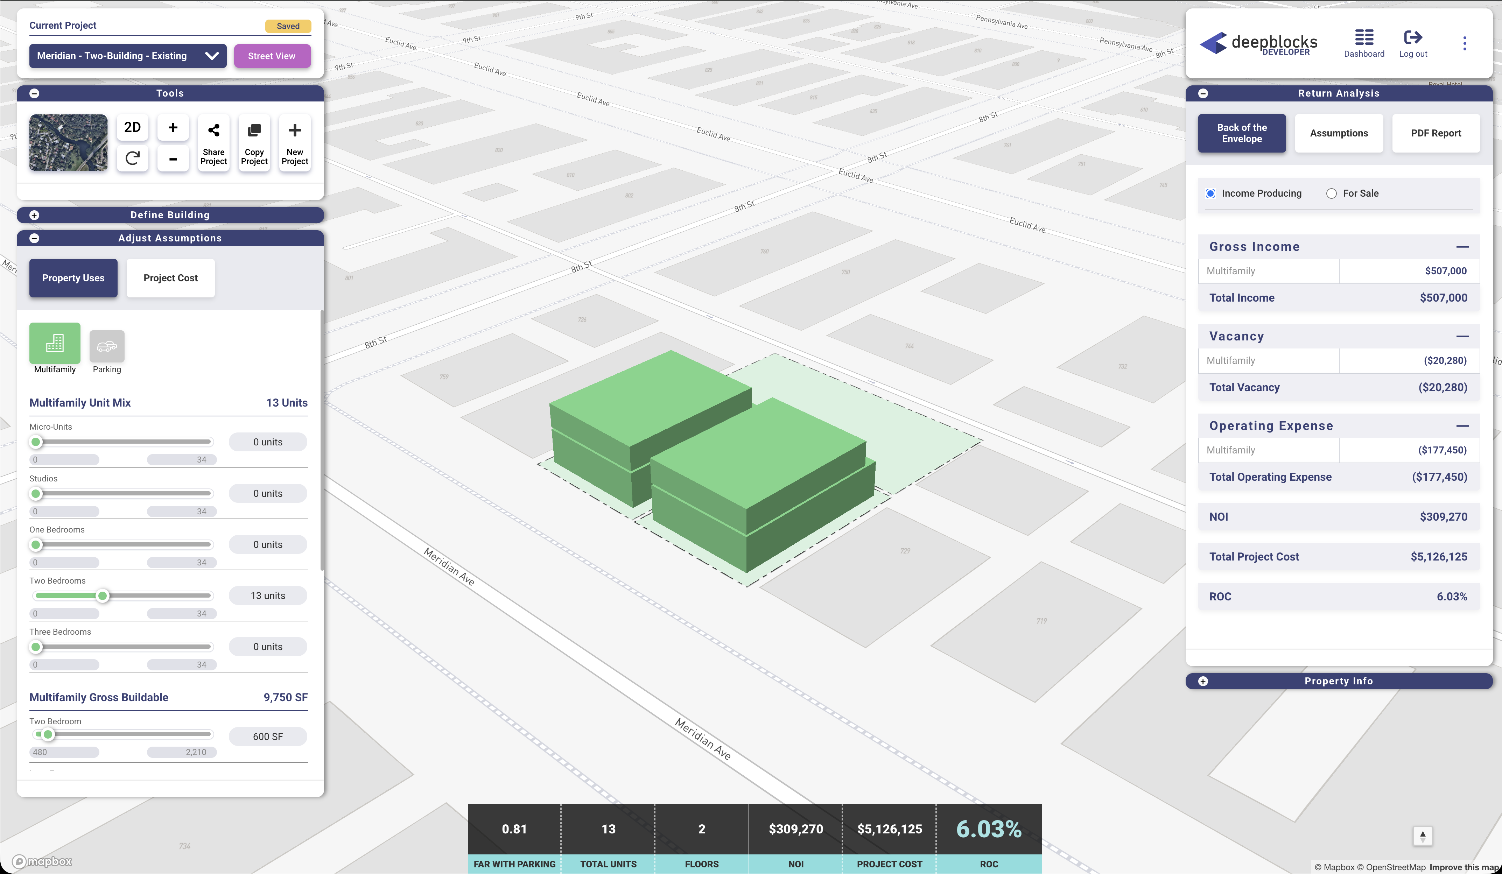The width and height of the screenshot is (1502, 874).
Task: Open the Project Cost tab
Action: point(170,278)
